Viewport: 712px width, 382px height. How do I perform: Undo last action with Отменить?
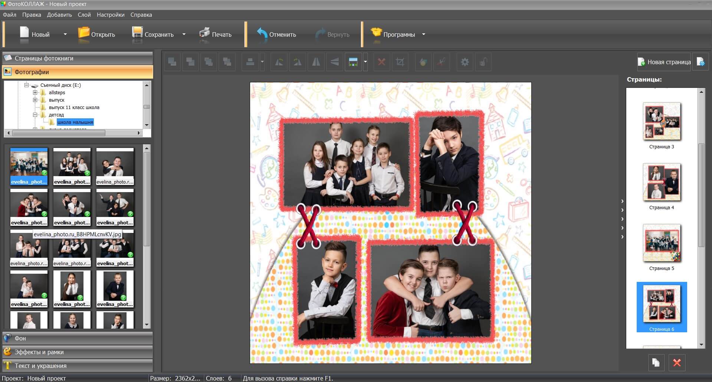[277, 34]
